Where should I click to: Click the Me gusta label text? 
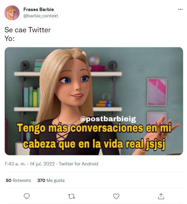pyautogui.click(x=56, y=181)
